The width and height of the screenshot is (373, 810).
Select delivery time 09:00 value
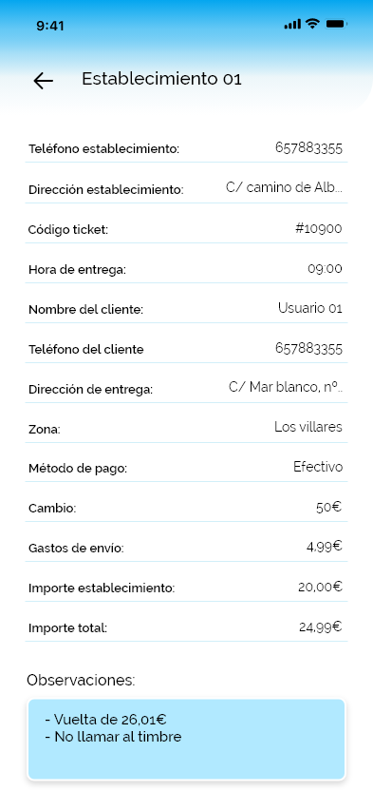(x=325, y=269)
